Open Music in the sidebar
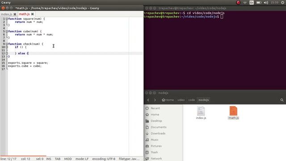 [x=155, y=140]
